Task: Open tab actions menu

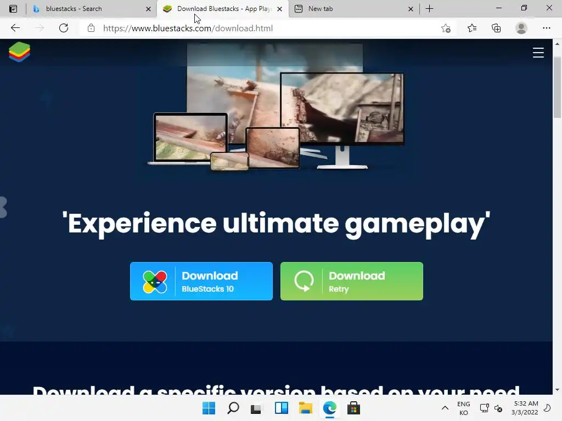Action: tap(13, 9)
